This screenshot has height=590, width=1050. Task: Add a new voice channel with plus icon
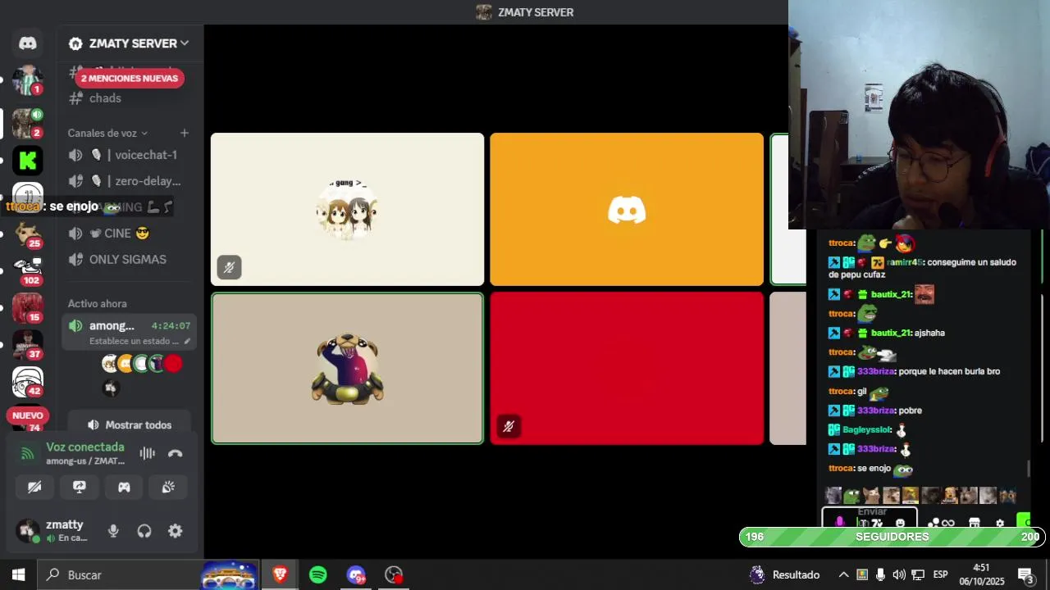(x=185, y=133)
